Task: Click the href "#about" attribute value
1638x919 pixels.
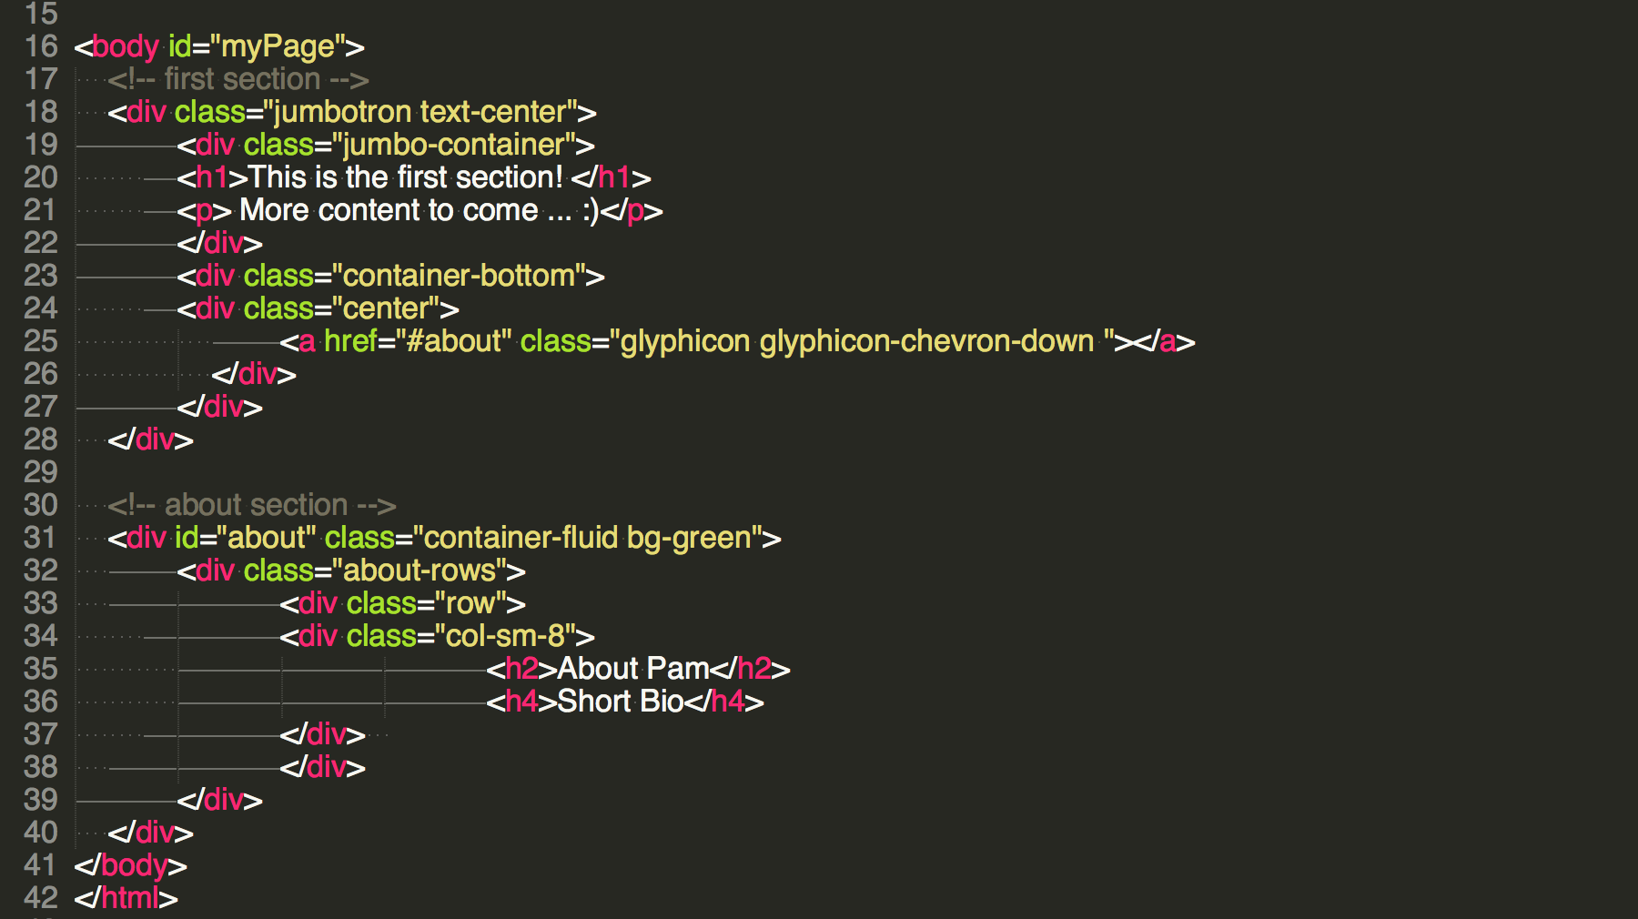Action: (454, 341)
